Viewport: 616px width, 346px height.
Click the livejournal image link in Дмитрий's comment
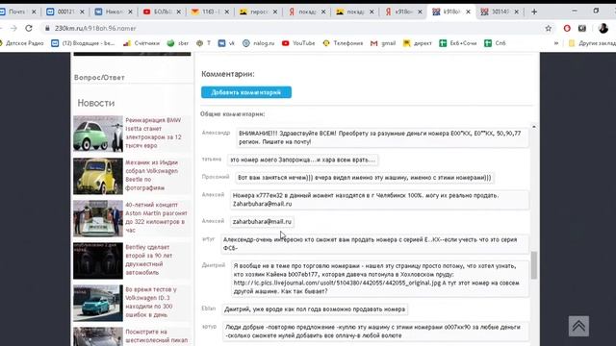[x=337, y=283]
